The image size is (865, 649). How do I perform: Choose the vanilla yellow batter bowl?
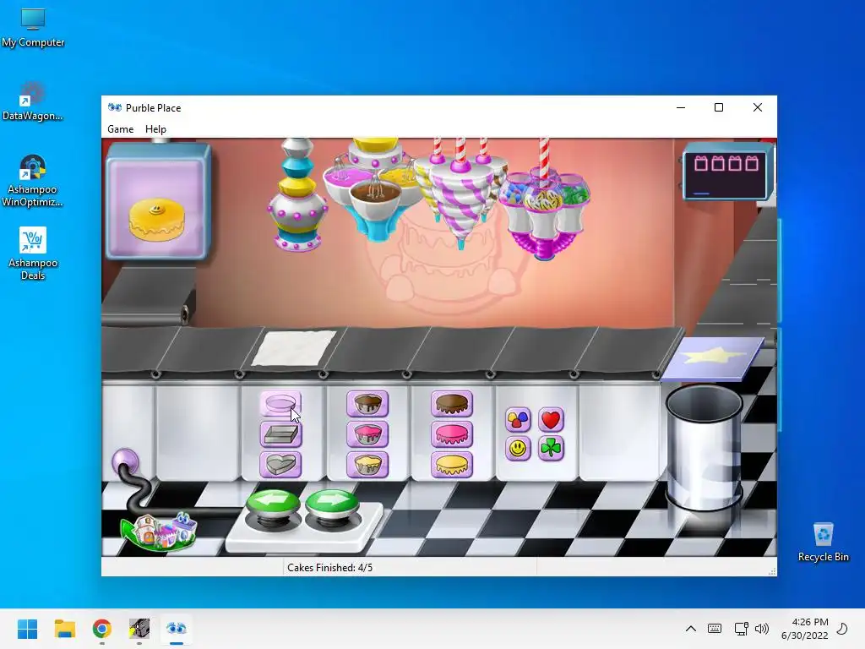pos(367,465)
